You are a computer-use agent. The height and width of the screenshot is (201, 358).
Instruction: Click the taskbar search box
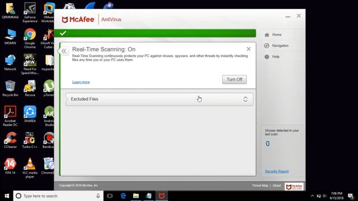(x=58, y=196)
